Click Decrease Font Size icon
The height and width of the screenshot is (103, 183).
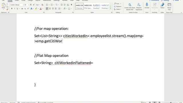click(34, 5)
